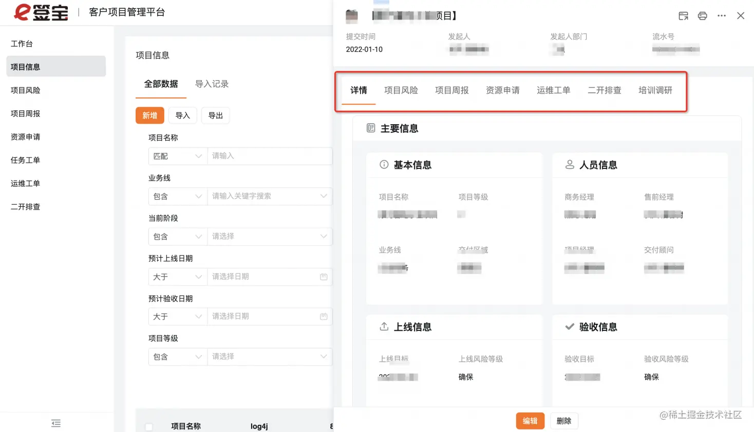
Task: Open 当前阶段 value select dropdown
Action: coord(270,237)
